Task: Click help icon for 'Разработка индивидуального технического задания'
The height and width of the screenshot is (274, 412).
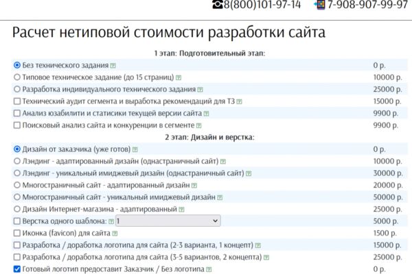Action: 201,90
